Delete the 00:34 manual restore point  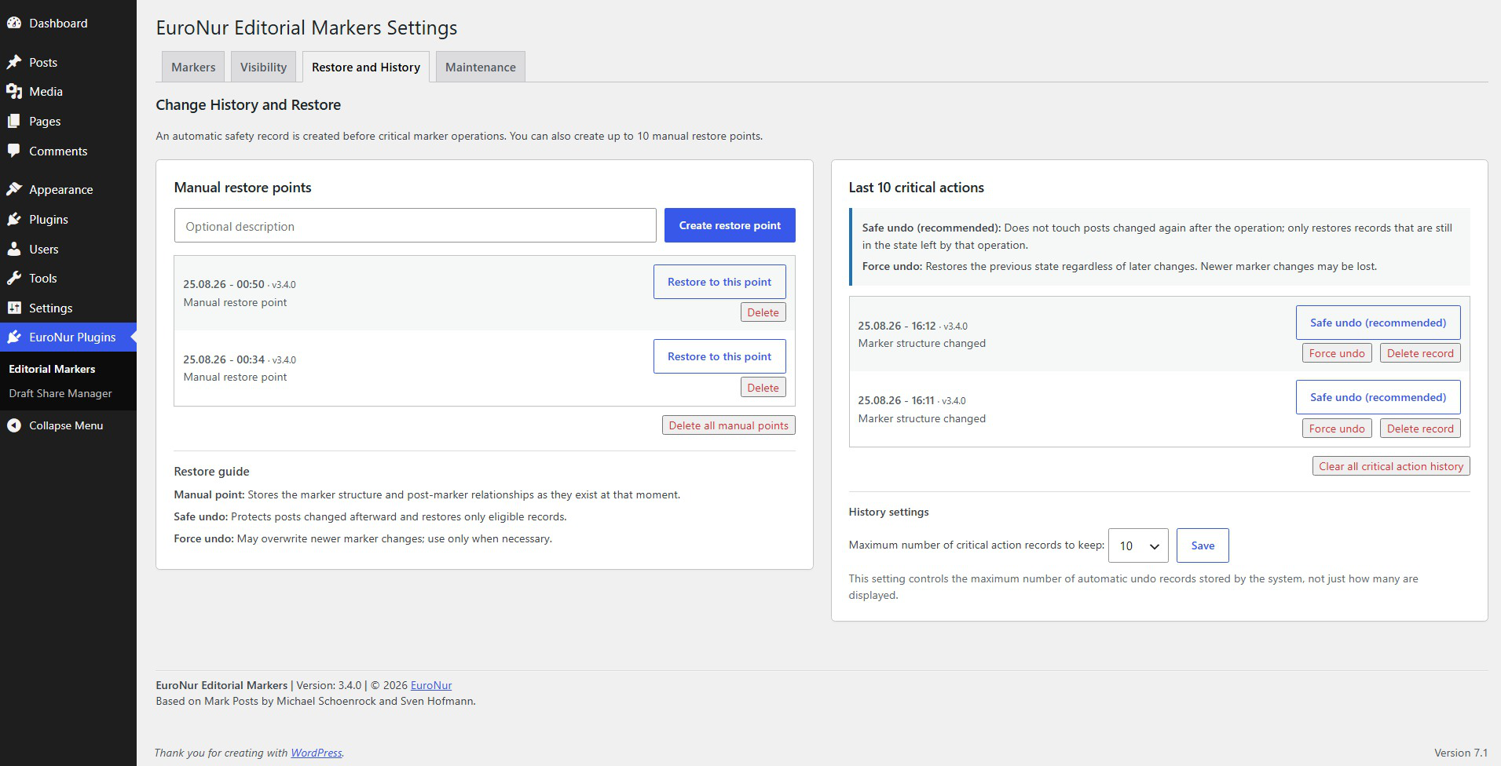(x=763, y=388)
